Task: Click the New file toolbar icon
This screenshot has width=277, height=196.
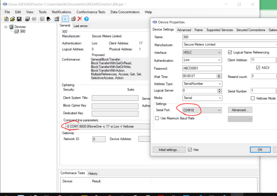Action: click(6, 19)
